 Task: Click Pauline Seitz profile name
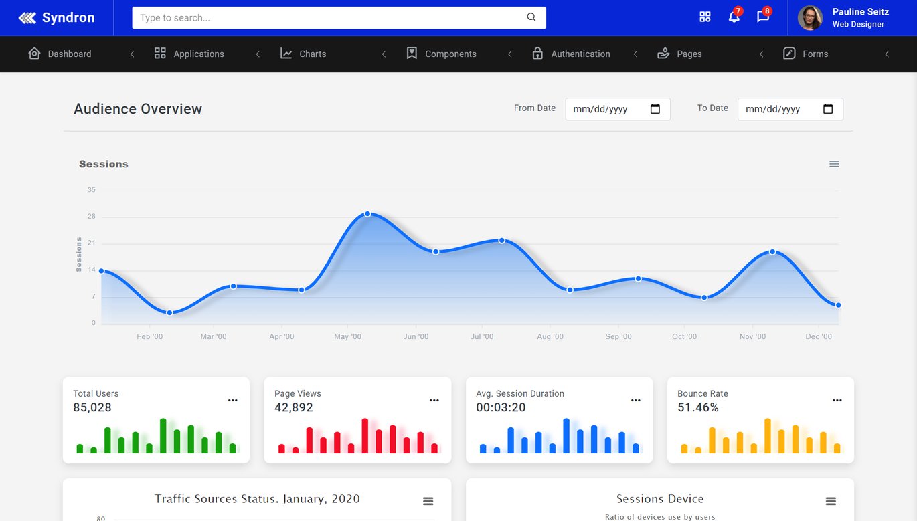pyautogui.click(x=860, y=12)
